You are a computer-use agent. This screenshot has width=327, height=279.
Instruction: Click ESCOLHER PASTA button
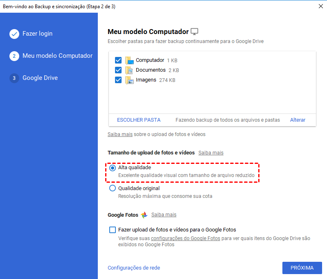click(x=139, y=120)
